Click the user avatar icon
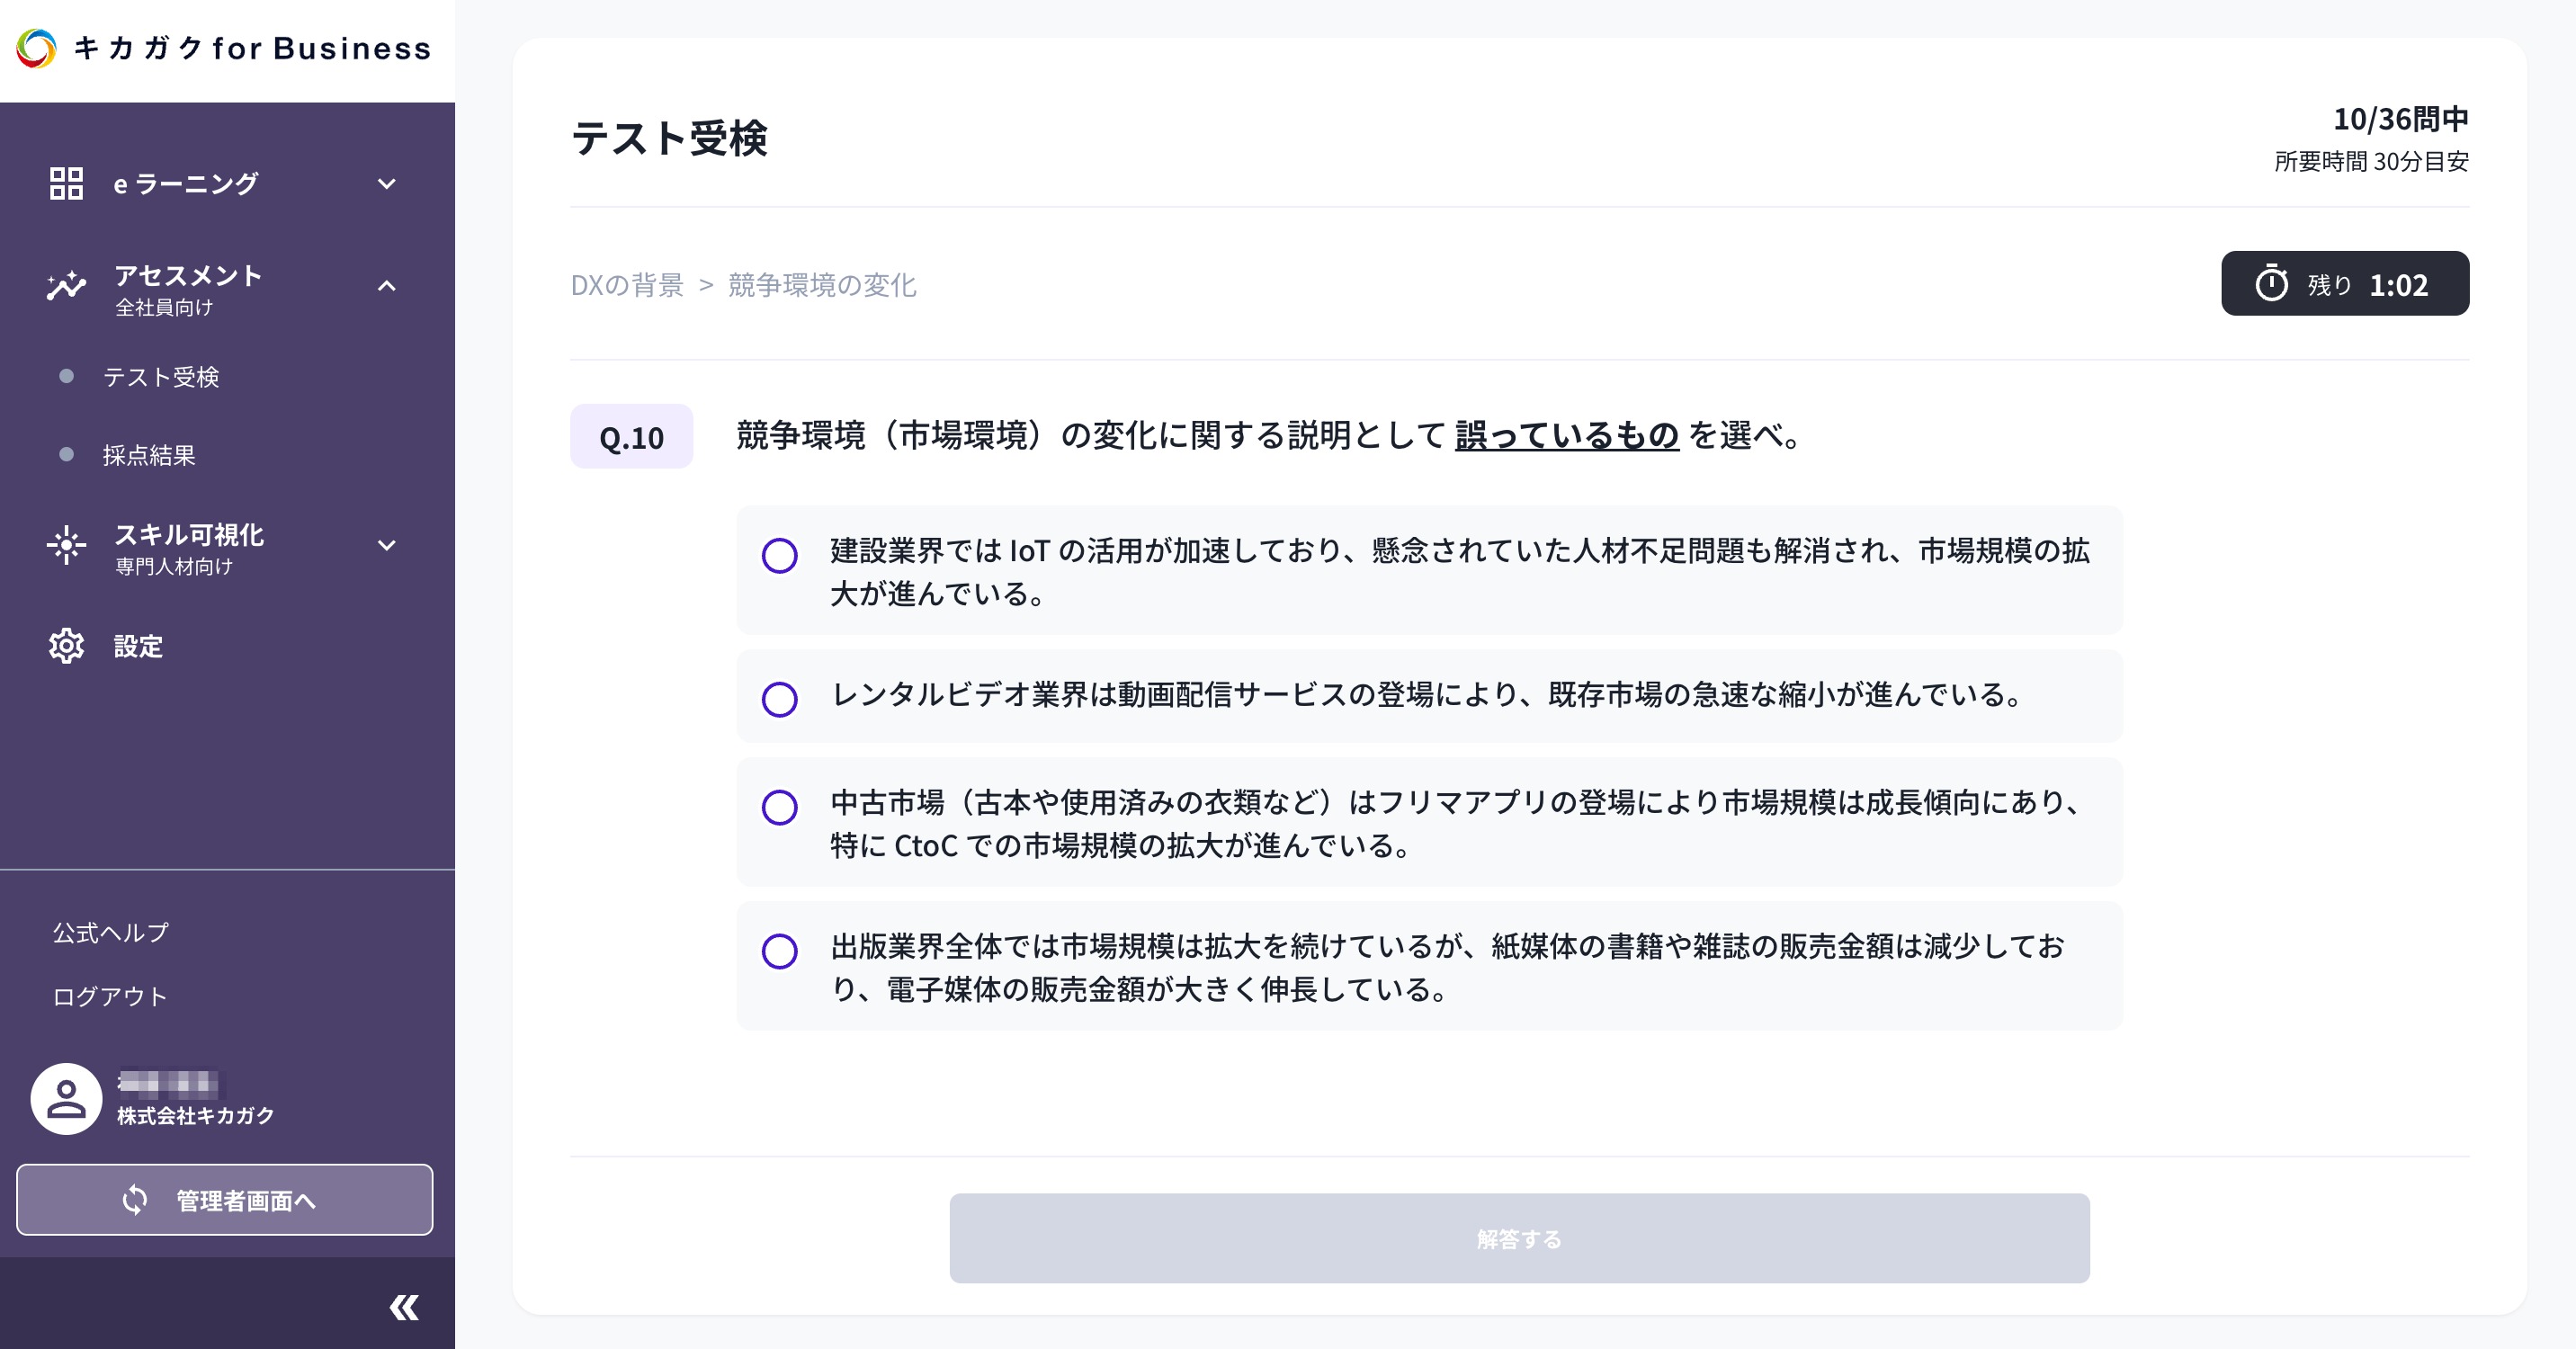 [66, 1098]
